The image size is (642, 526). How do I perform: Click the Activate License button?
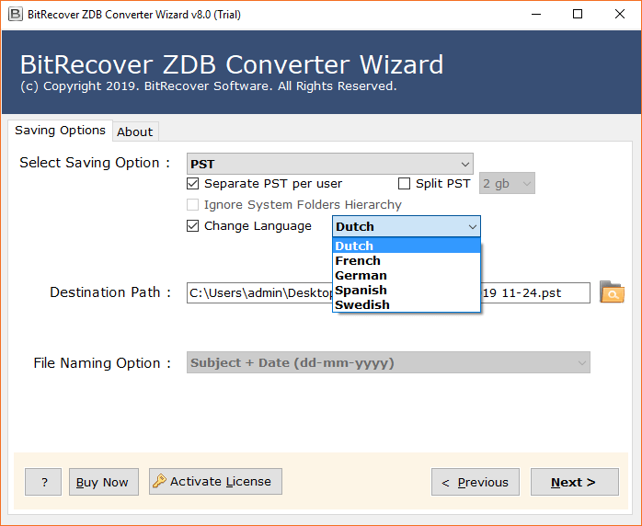[215, 481]
